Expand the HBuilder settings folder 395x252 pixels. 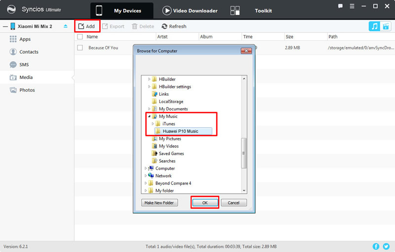click(x=149, y=86)
